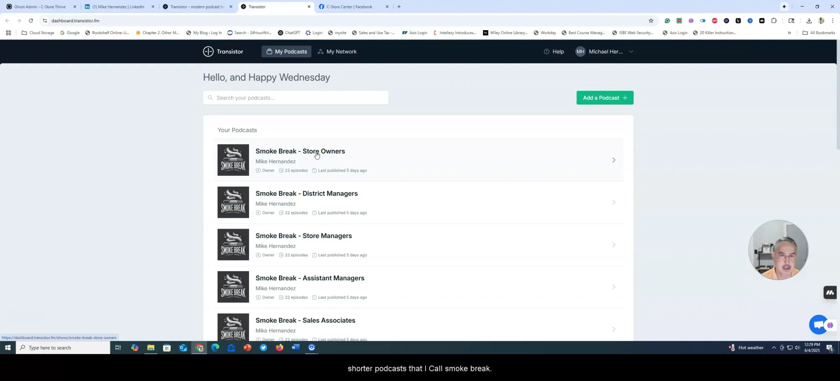Open Smoke Break - Store Managers podcast

(x=304, y=236)
